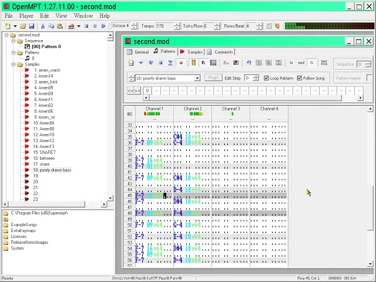Click the Tempo spinner control
The image size is (376, 282).
tap(177, 26)
